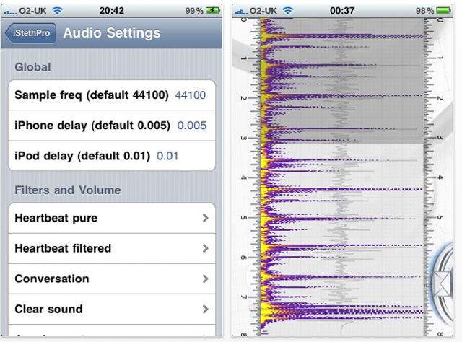This screenshot has height=342, width=462.
Task: Tap the 4 mark on left spectrogram ruler
Action: coord(244,177)
